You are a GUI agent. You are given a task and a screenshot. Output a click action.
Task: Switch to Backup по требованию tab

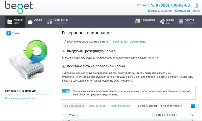pos(129,41)
